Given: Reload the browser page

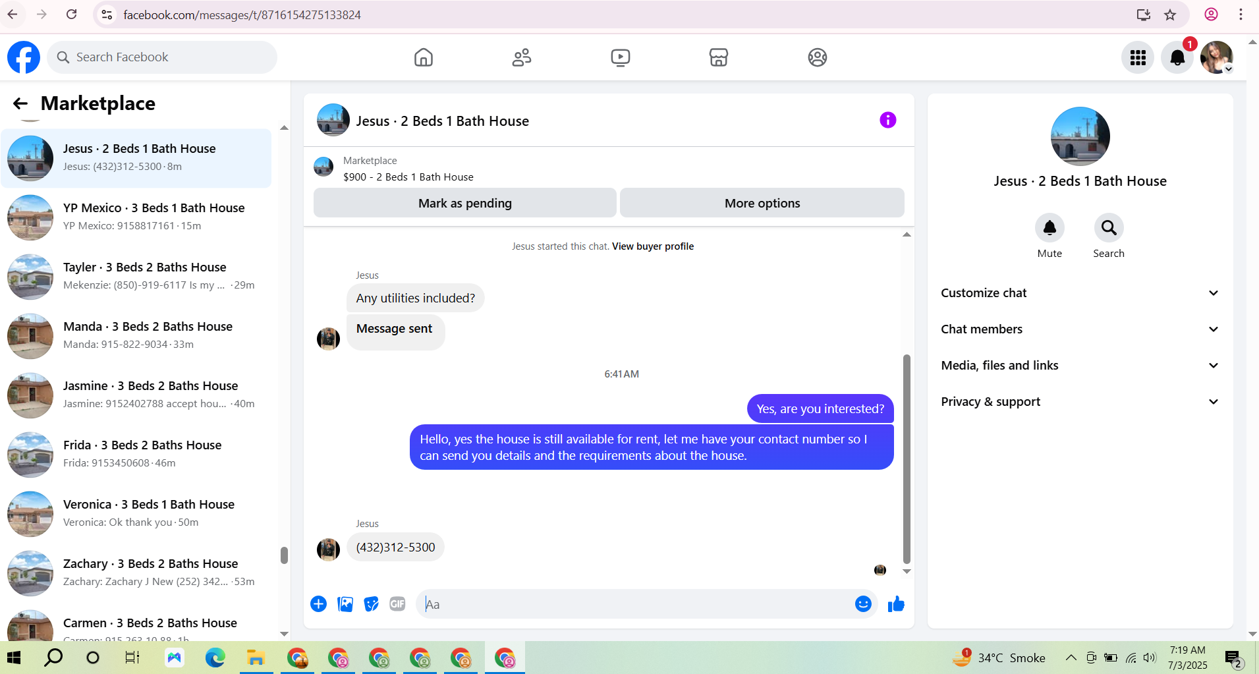Looking at the screenshot, I should tap(71, 14).
